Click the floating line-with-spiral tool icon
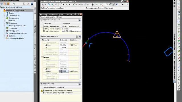Image resolution: width=182 pixels, height=102 pixels. [x=74, y=5]
